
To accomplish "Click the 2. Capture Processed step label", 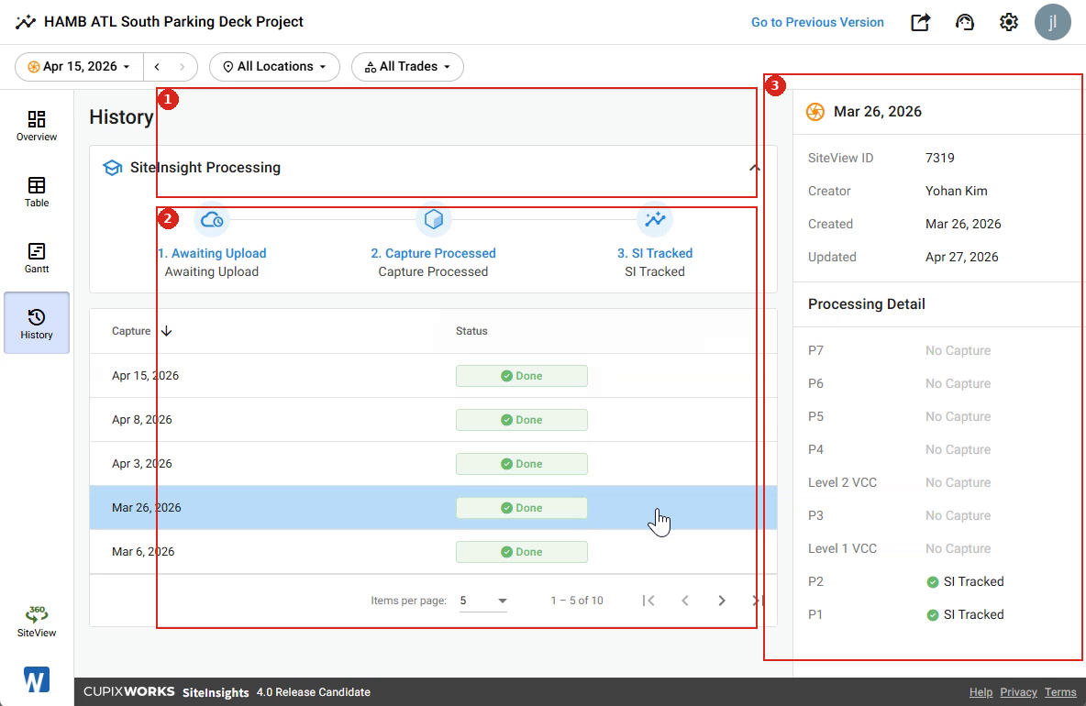I will point(434,253).
